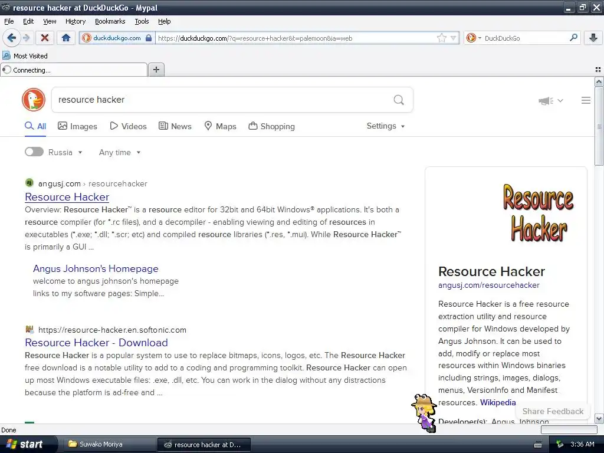
Task: Open the search engine selector dropdown
Action: click(x=474, y=38)
